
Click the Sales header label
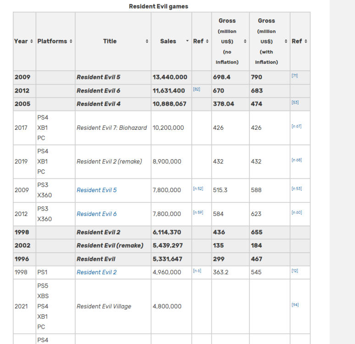[168, 41]
